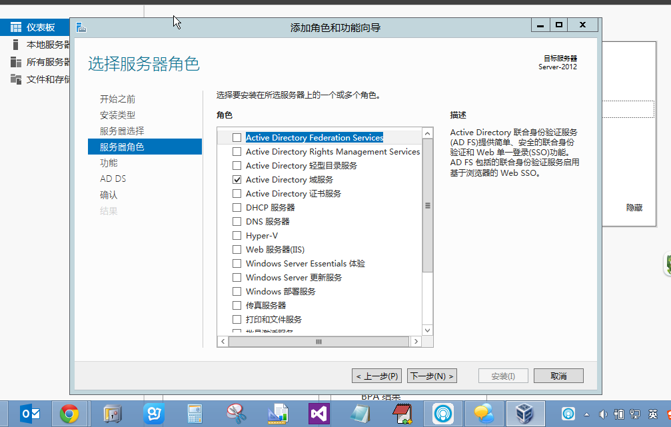
Task: Open the ruler and chart document app icon
Action: point(278,414)
